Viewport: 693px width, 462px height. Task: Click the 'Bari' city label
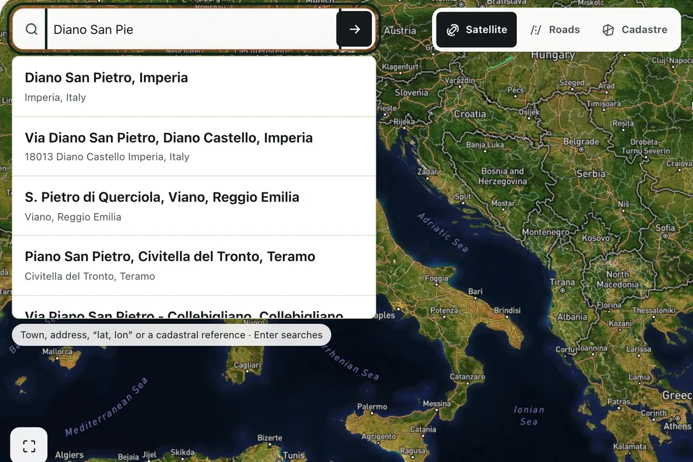coord(475,292)
